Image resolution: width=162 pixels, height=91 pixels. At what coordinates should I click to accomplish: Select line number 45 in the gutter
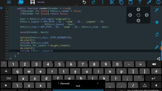7,19
